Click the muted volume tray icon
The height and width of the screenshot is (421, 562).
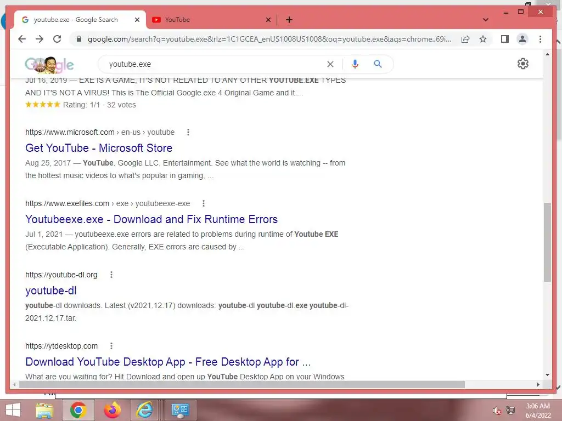(497, 411)
